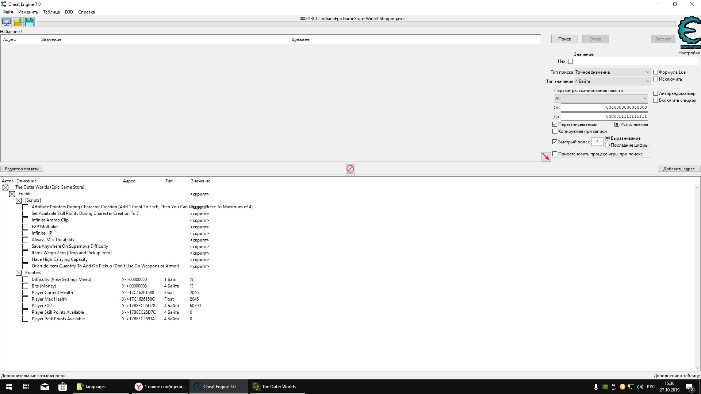The height and width of the screenshot is (394, 701).
Task: Collapse the Pointers group
Action: (x=19, y=273)
